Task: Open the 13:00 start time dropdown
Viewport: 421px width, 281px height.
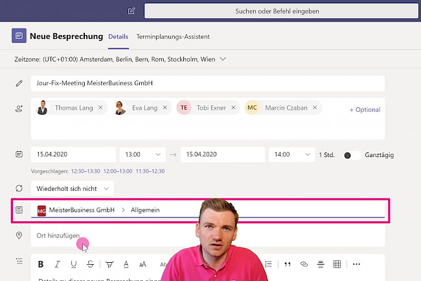Action: click(x=142, y=155)
